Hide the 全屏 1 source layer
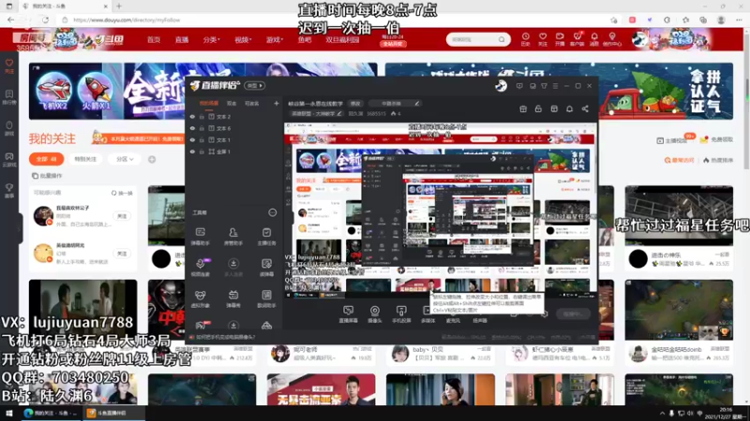The image size is (750, 421). (x=192, y=152)
